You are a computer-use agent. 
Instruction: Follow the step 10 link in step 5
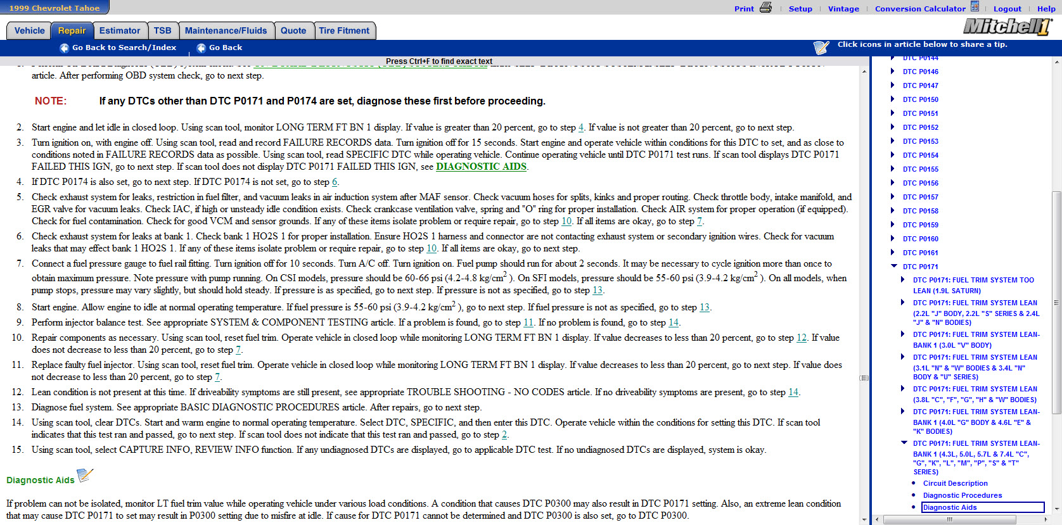(566, 221)
